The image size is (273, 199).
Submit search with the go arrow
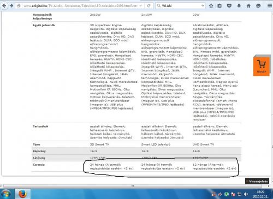(203, 6)
